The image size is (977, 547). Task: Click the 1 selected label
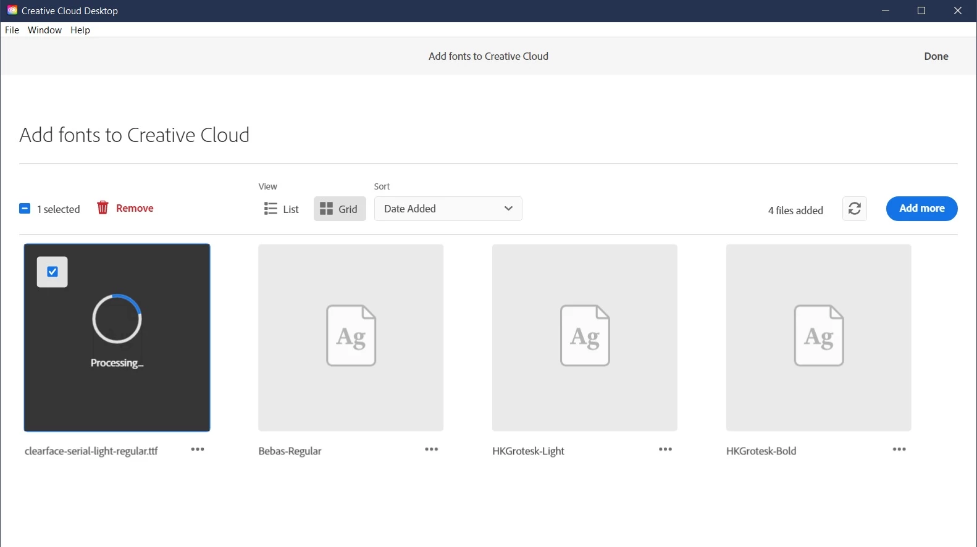pos(59,209)
